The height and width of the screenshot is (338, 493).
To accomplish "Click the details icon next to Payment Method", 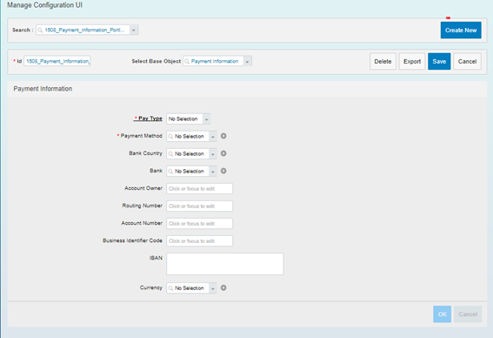I will 223,136.
